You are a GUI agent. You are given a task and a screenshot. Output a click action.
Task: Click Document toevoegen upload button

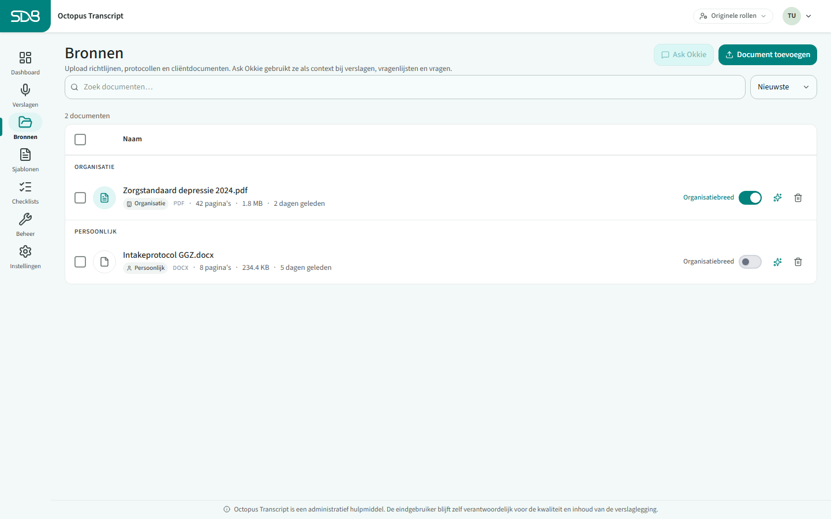click(x=768, y=55)
